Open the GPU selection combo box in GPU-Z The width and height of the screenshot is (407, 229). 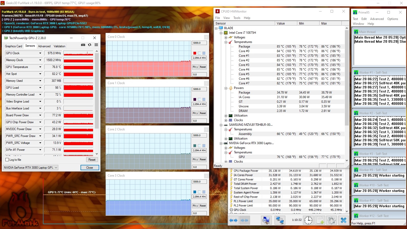[31, 168]
